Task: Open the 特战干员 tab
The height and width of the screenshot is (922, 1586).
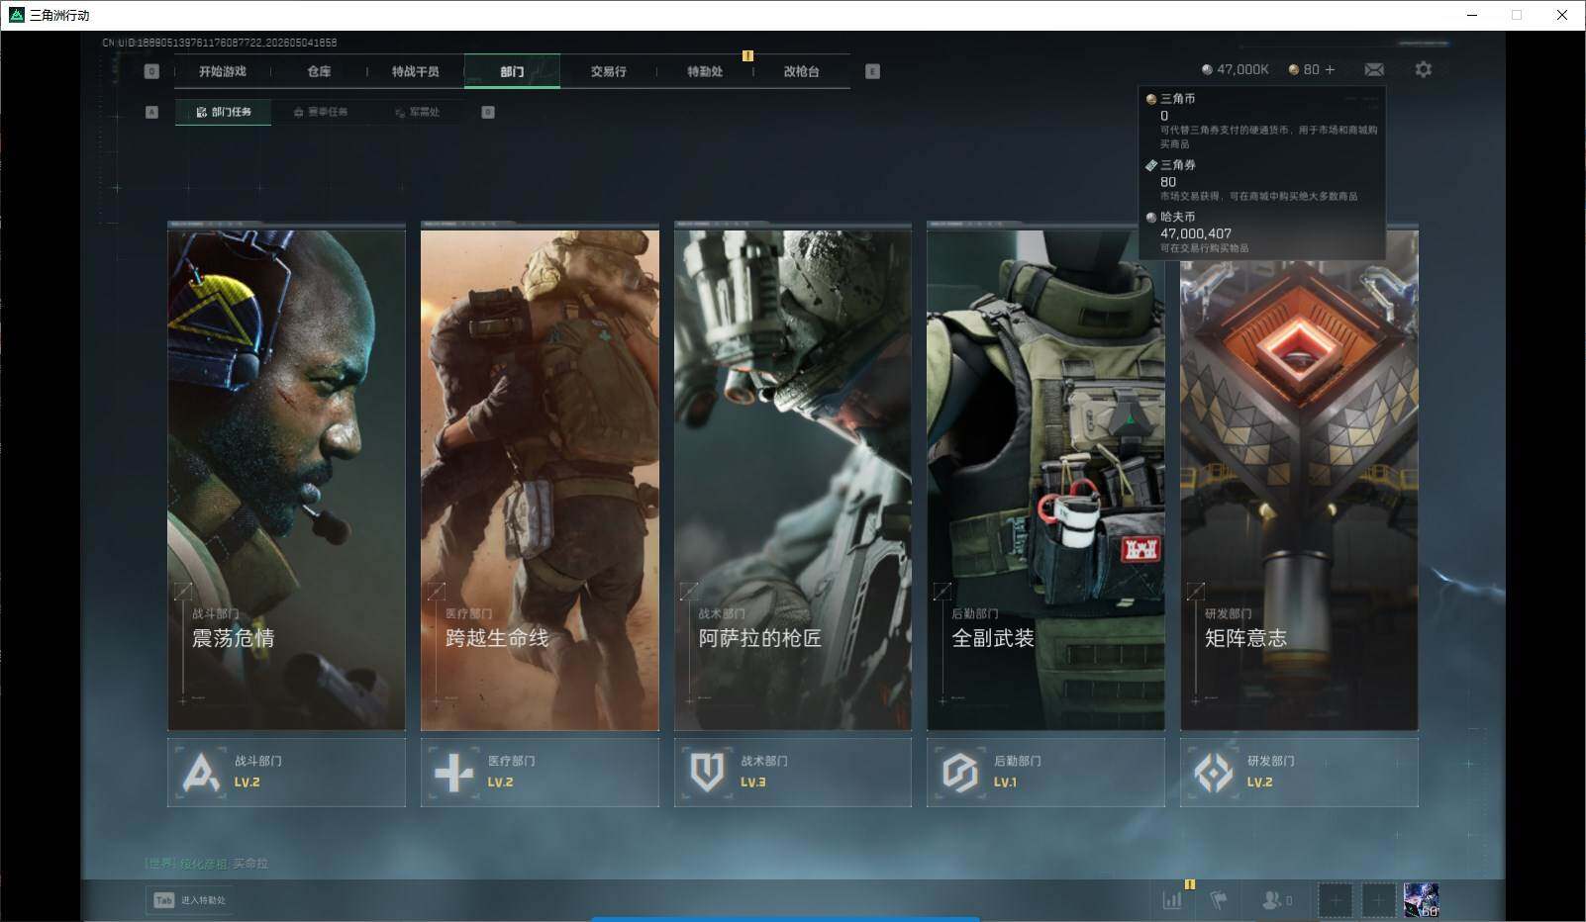Action: tap(415, 71)
